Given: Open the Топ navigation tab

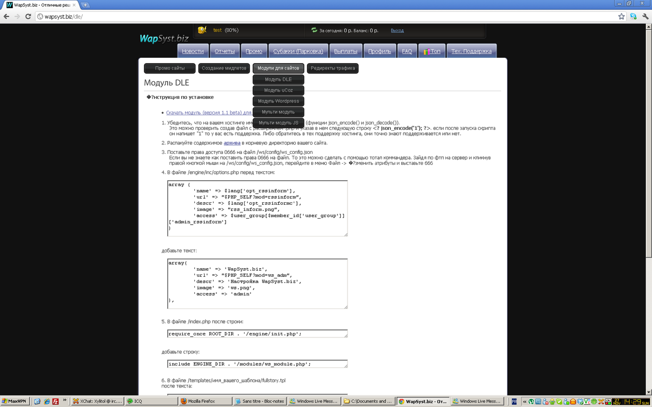Looking at the screenshot, I should (x=432, y=51).
